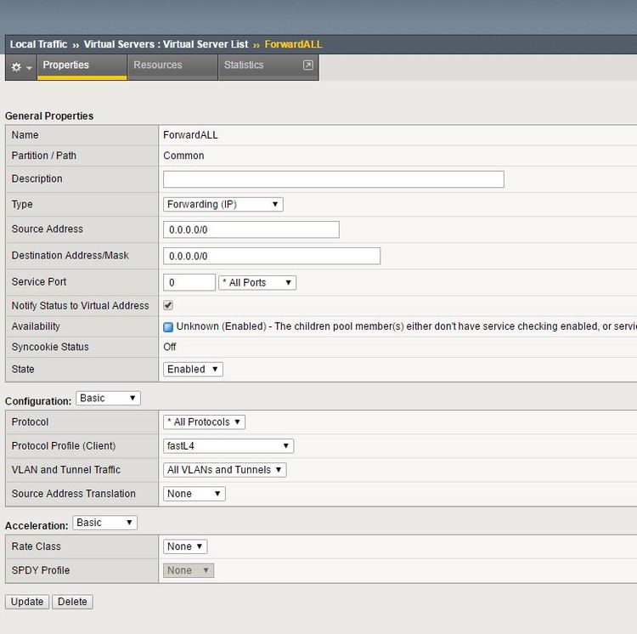Open the Rate Class dropdown
The image size is (637, 634).
click(185, 546)
